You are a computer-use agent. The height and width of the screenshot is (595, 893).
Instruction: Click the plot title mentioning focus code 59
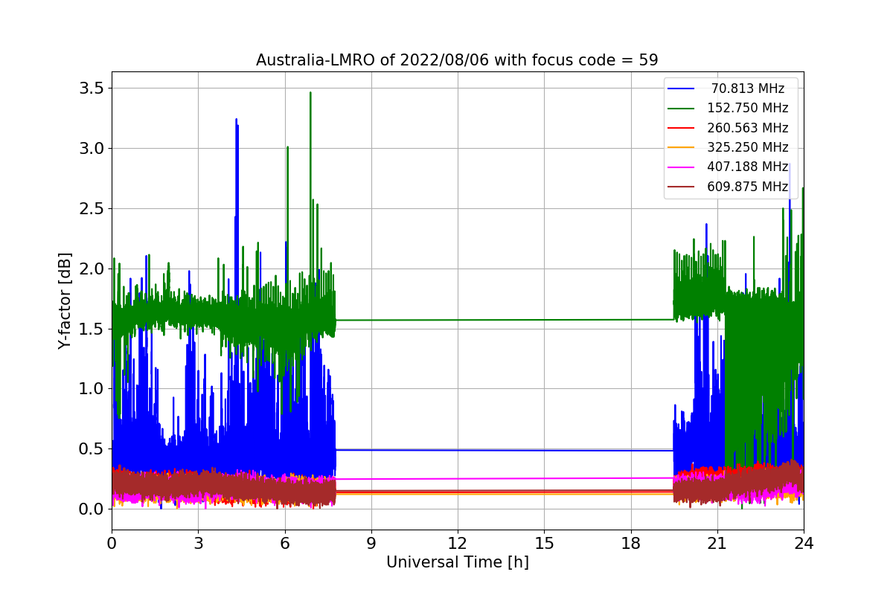[x=457, y=60]
